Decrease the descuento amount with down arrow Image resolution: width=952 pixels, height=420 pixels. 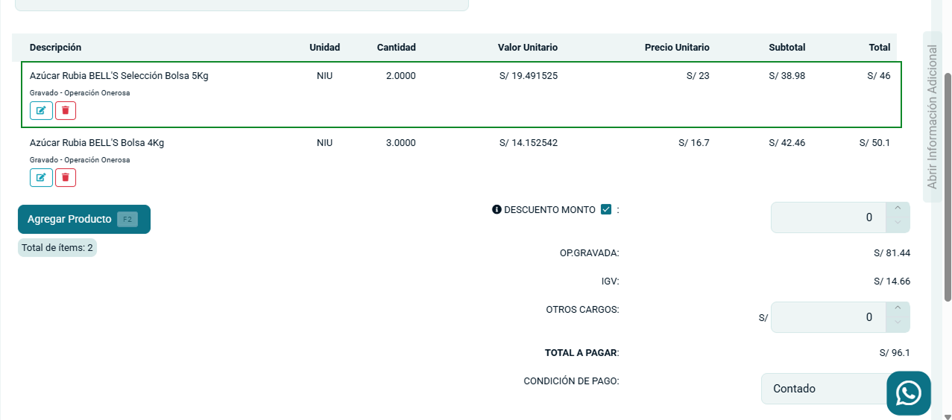tap(898, 224)
